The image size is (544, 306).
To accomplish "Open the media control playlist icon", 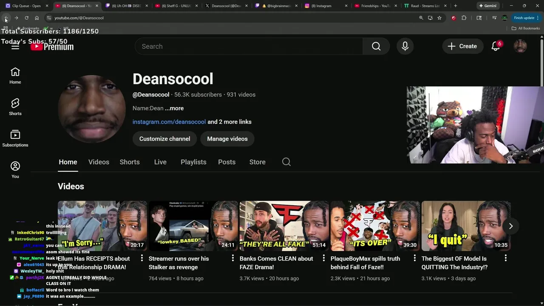I will pos(494,18).
